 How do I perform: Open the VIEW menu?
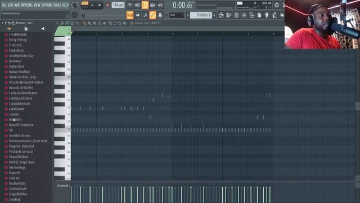coord(37,5)
